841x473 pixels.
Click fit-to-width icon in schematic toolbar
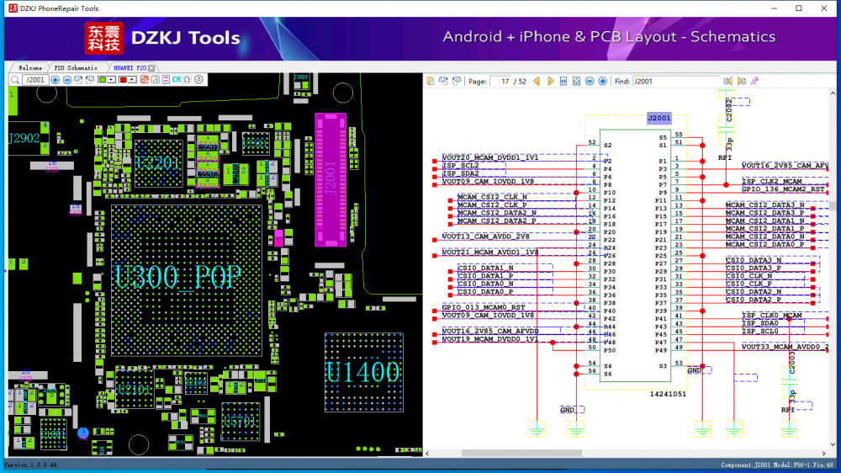563,81
